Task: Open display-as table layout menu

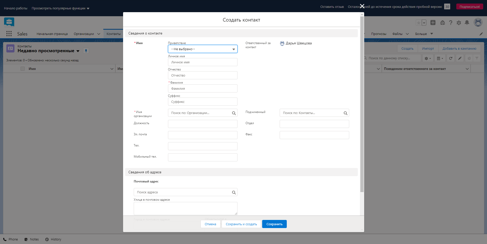Action: [x=440, y=58]
